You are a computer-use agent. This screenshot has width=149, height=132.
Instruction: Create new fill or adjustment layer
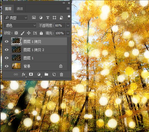39,74
